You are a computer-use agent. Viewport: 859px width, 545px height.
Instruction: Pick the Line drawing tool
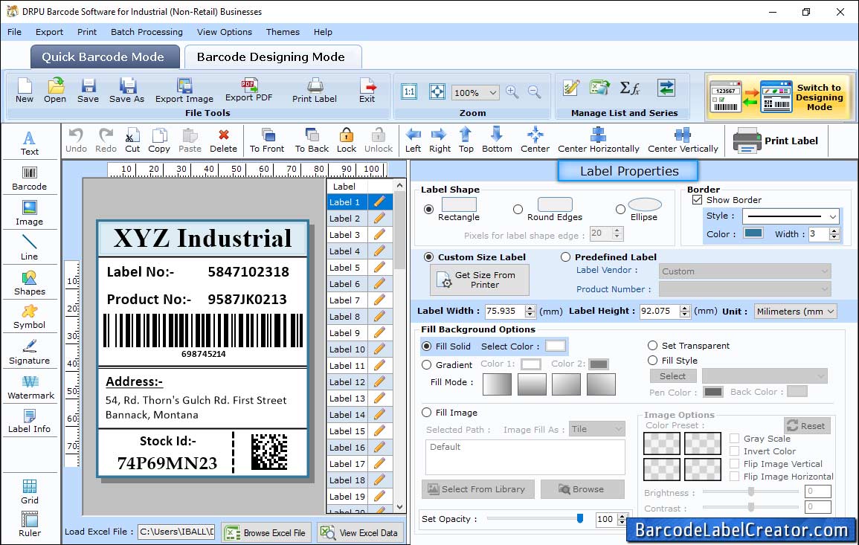[30, 248]
